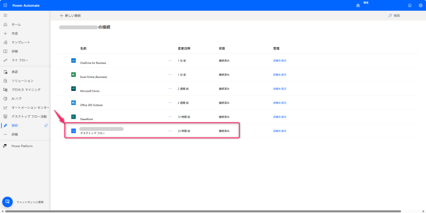426x213 pixels.
Task: Open プロセス マイニング in sidebar
Action: [25, 90]
